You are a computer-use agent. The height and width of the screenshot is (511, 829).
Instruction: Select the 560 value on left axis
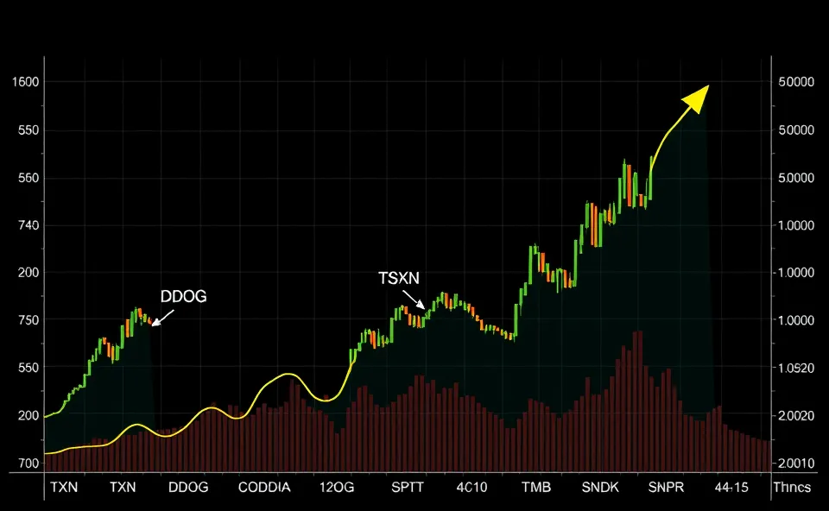(28, 178)
